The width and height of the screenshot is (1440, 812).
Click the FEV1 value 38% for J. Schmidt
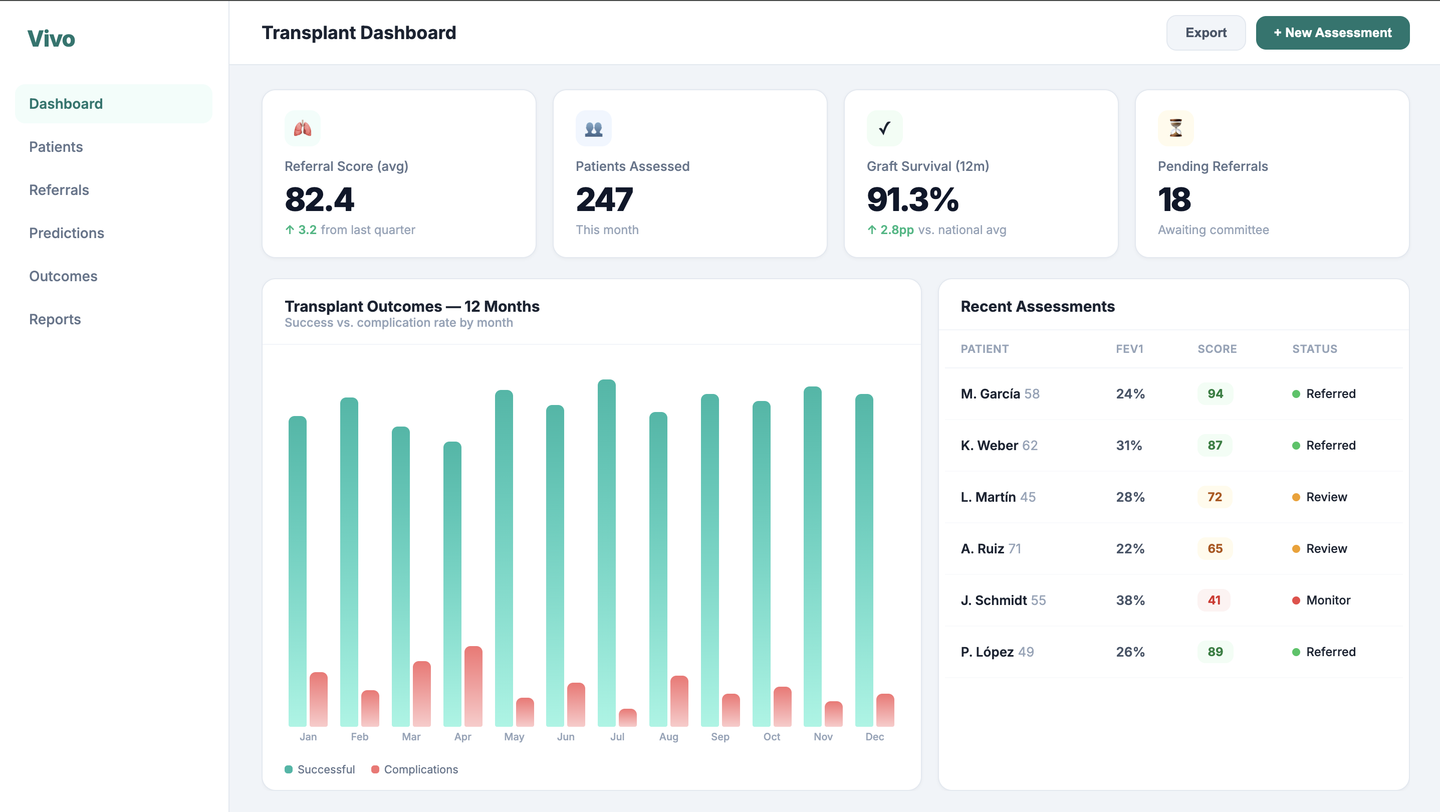point(1130,600)
